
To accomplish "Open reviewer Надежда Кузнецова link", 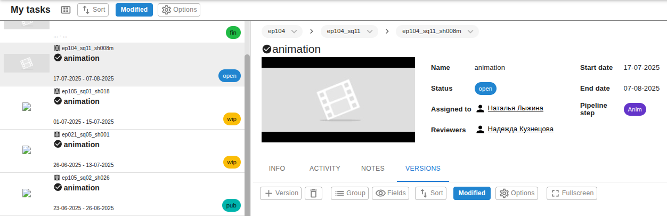I will (520, 129).
